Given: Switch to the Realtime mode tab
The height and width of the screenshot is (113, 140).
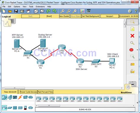Looking at the screenshot, I should 126,92.
